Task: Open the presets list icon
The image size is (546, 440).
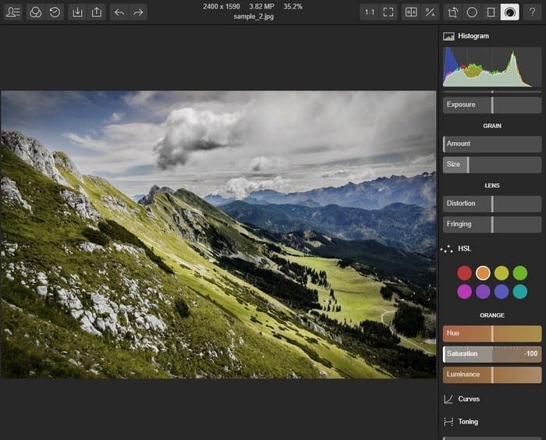Action: pos(13,12)
